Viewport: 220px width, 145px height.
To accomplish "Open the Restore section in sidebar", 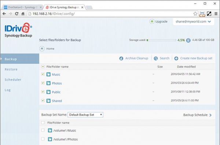I will 11,69.
